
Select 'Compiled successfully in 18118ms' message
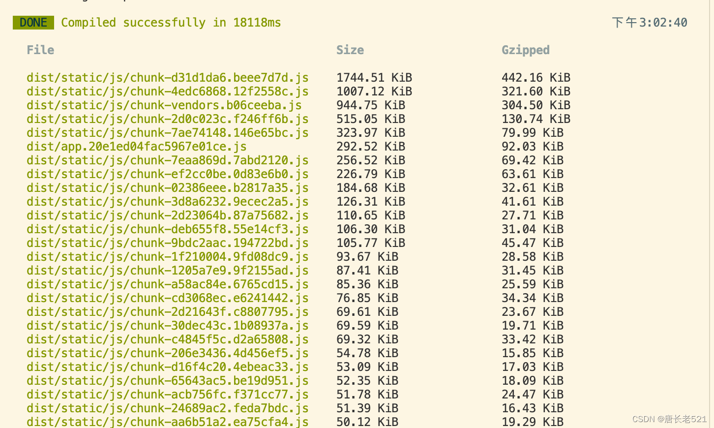pyautogui.click(x=171, y=23)
